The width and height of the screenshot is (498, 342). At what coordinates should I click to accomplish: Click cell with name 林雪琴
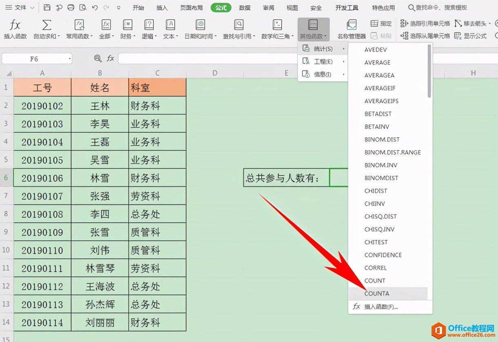pyautogui.click(x=100, y=268)
